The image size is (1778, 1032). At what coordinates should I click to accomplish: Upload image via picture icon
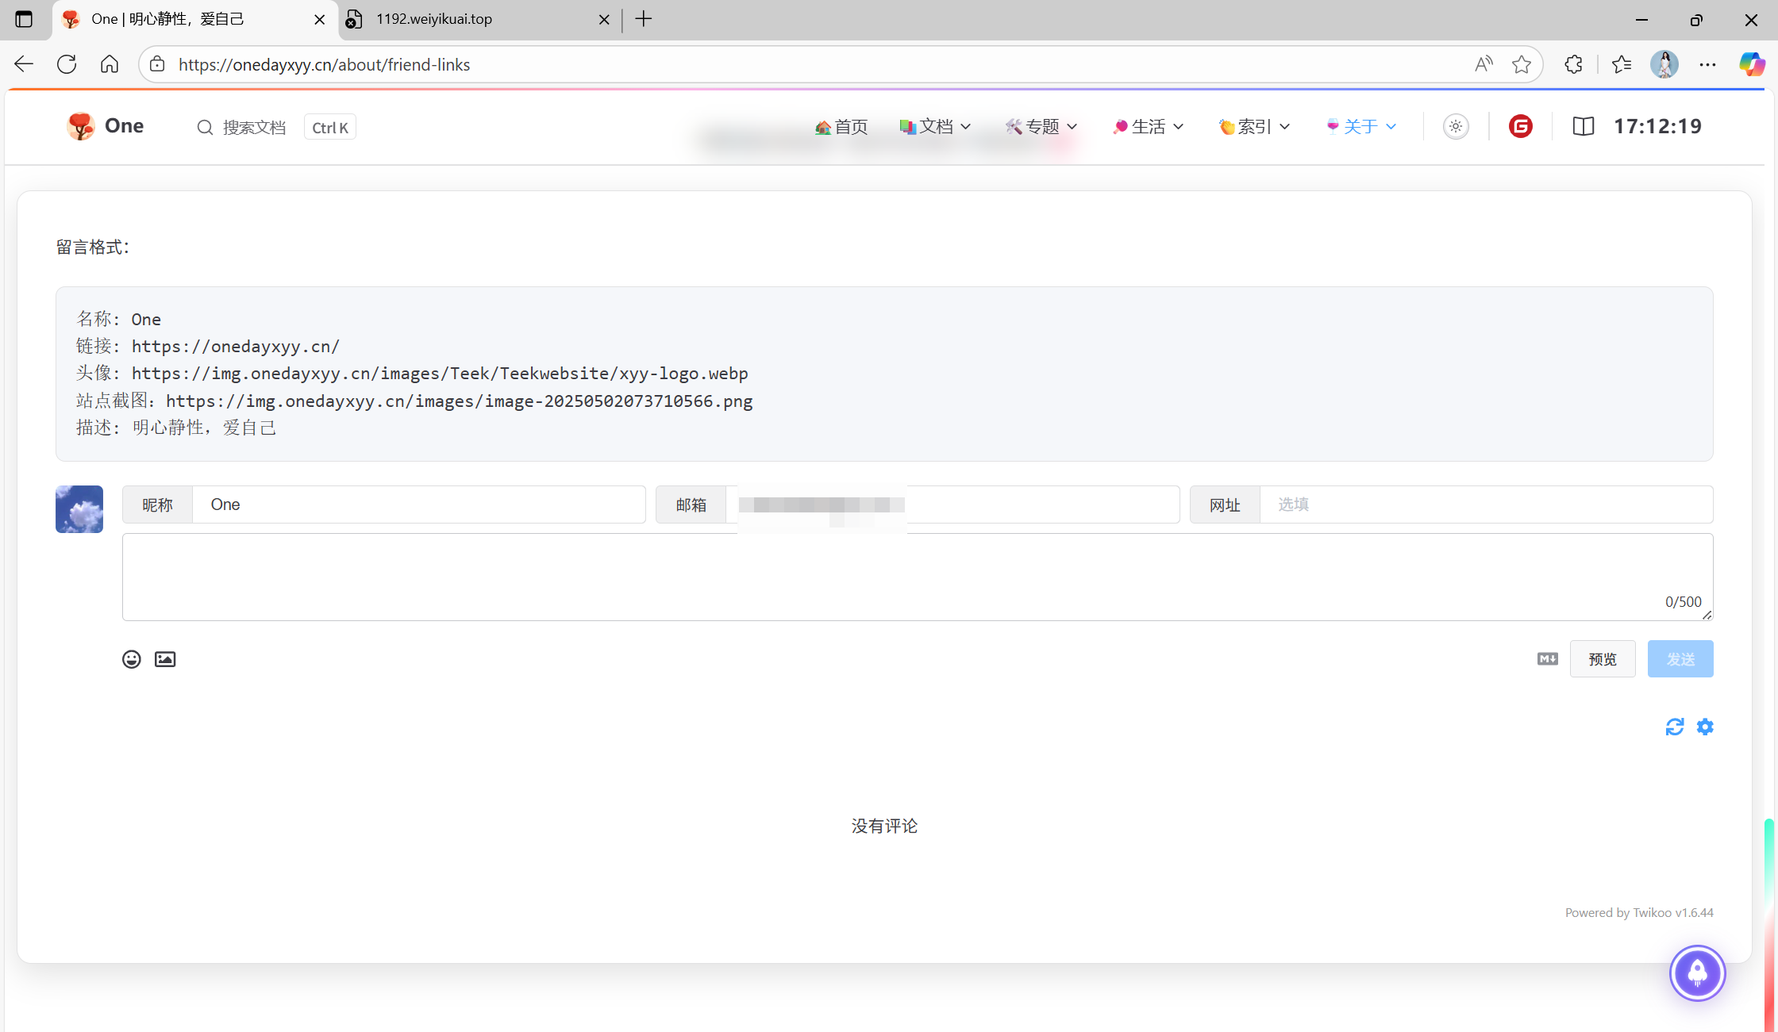click(165, 659)
